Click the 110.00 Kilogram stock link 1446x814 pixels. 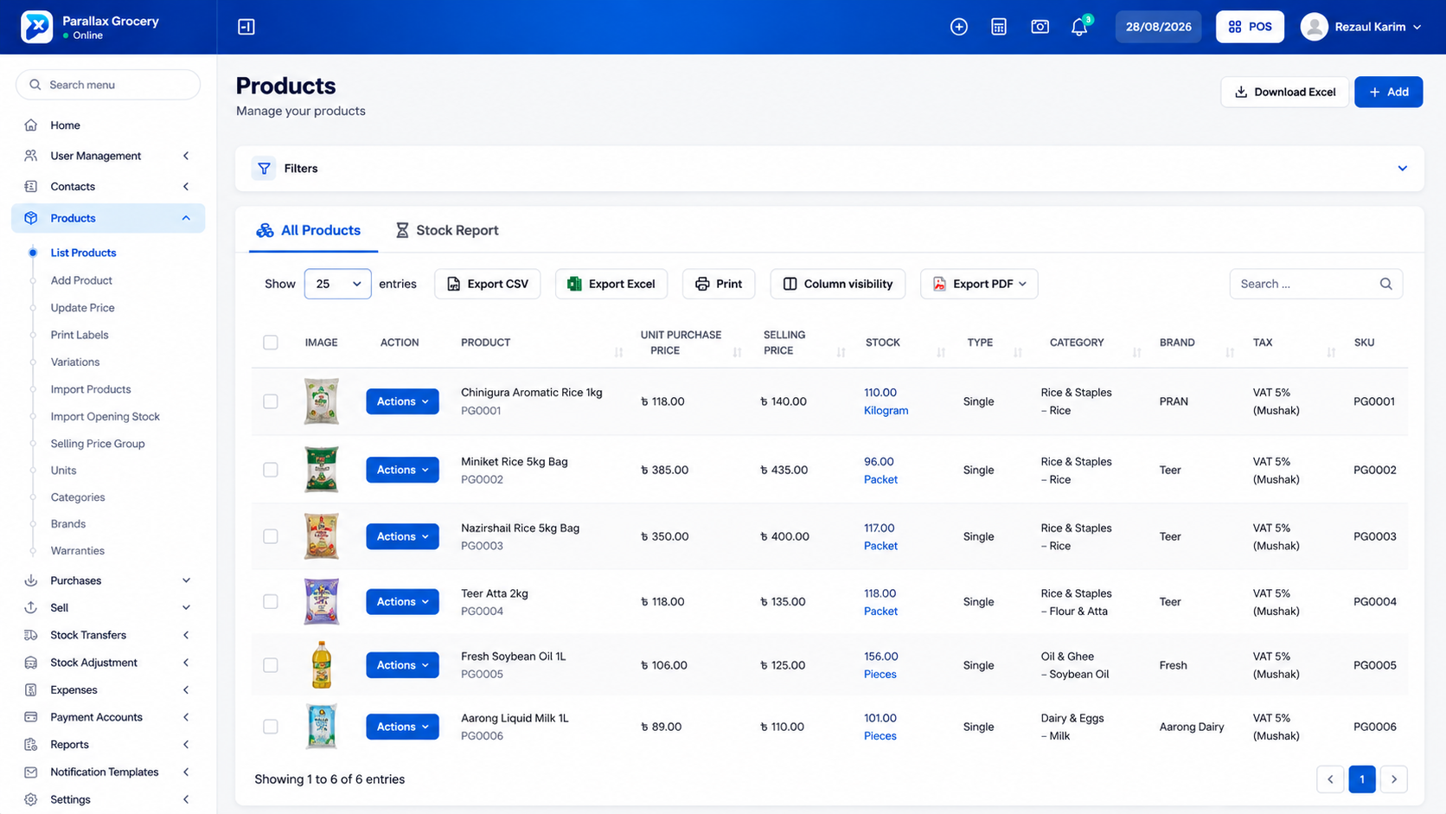coord(886,401)
